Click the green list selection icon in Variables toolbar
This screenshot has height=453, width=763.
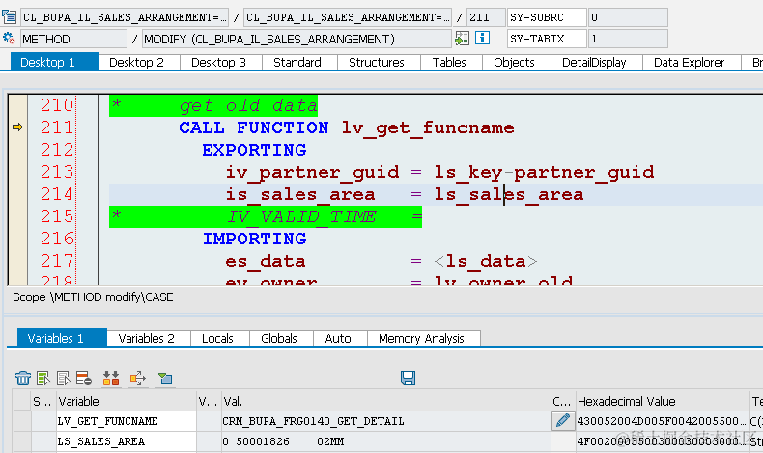point(43,378)
